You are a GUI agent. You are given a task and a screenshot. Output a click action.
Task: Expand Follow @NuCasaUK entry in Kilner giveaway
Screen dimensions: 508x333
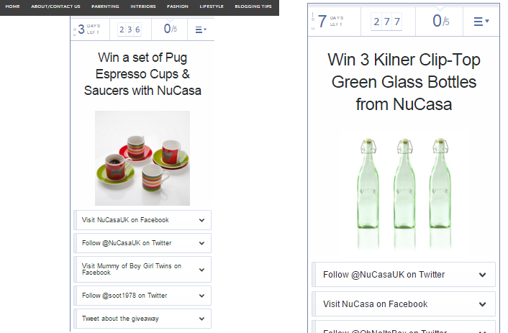coord(404,275)
